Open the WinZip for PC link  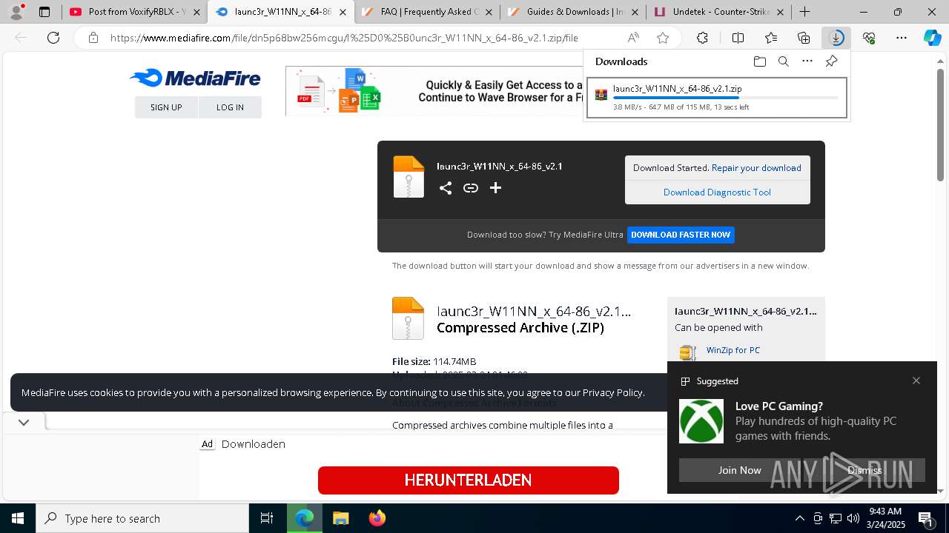tap(733, 350)
